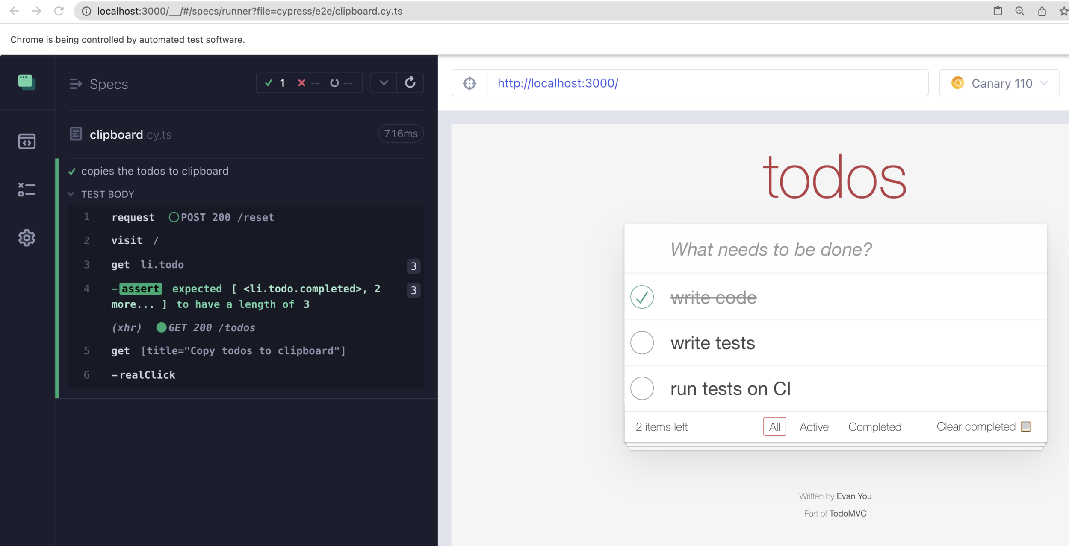Click the Chrome share page icon
Screen dimensions: 1069x546
(x=1042, y=11)
